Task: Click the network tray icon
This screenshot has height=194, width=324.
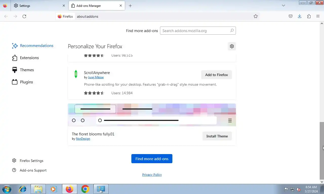Action: [292, 189]
